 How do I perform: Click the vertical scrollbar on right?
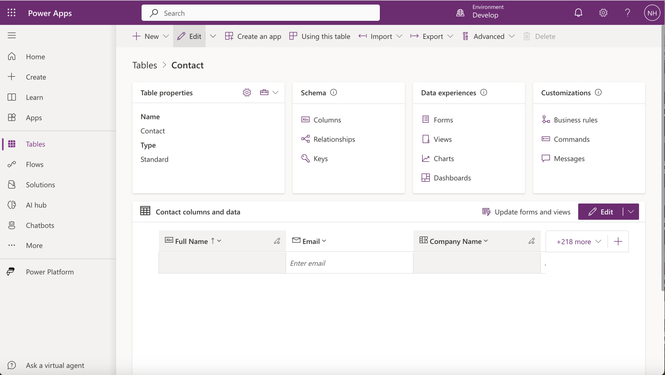coord(662,155)
